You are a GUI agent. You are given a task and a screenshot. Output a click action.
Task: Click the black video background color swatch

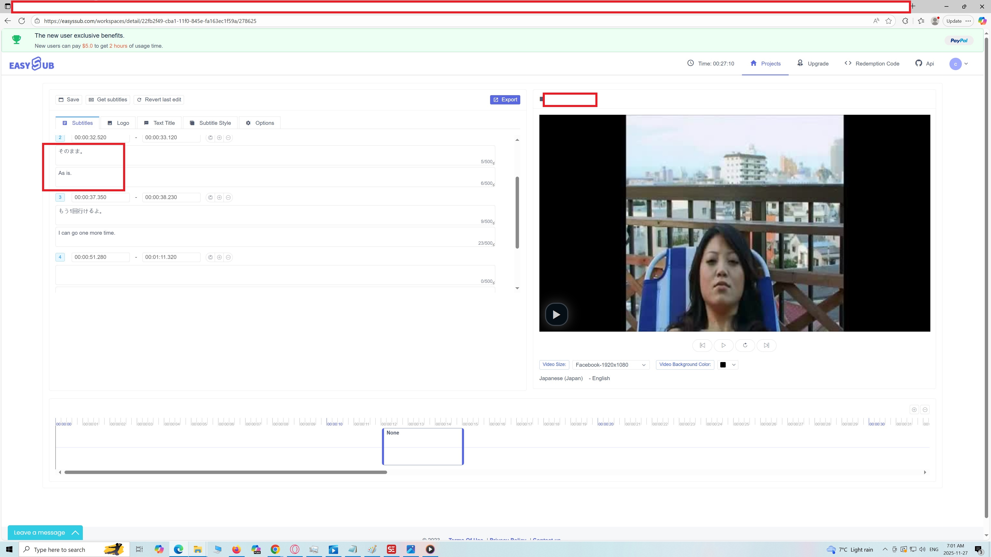pos(723,364)
